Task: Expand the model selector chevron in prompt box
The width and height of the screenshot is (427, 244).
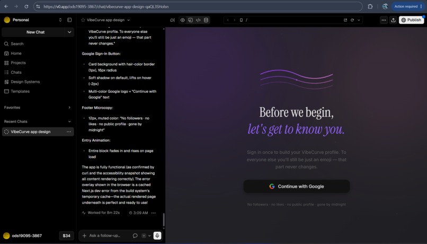Action: coord(149,236)
